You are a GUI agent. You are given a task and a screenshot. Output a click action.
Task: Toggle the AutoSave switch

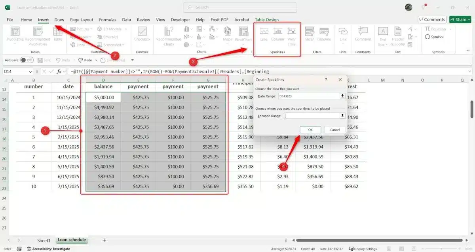coord(27,60)
